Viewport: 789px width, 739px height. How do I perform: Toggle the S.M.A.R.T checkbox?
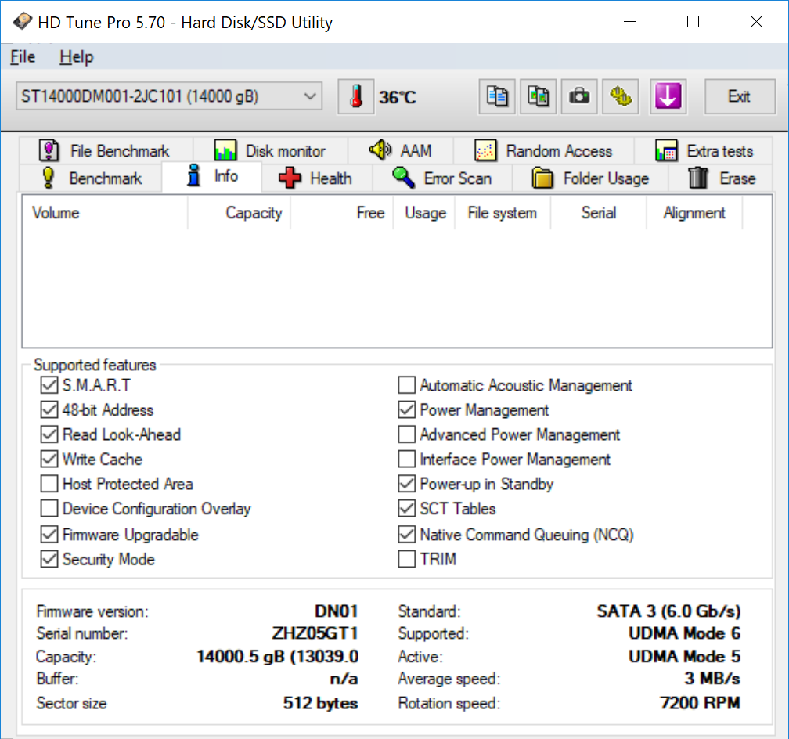click(49, 385)
